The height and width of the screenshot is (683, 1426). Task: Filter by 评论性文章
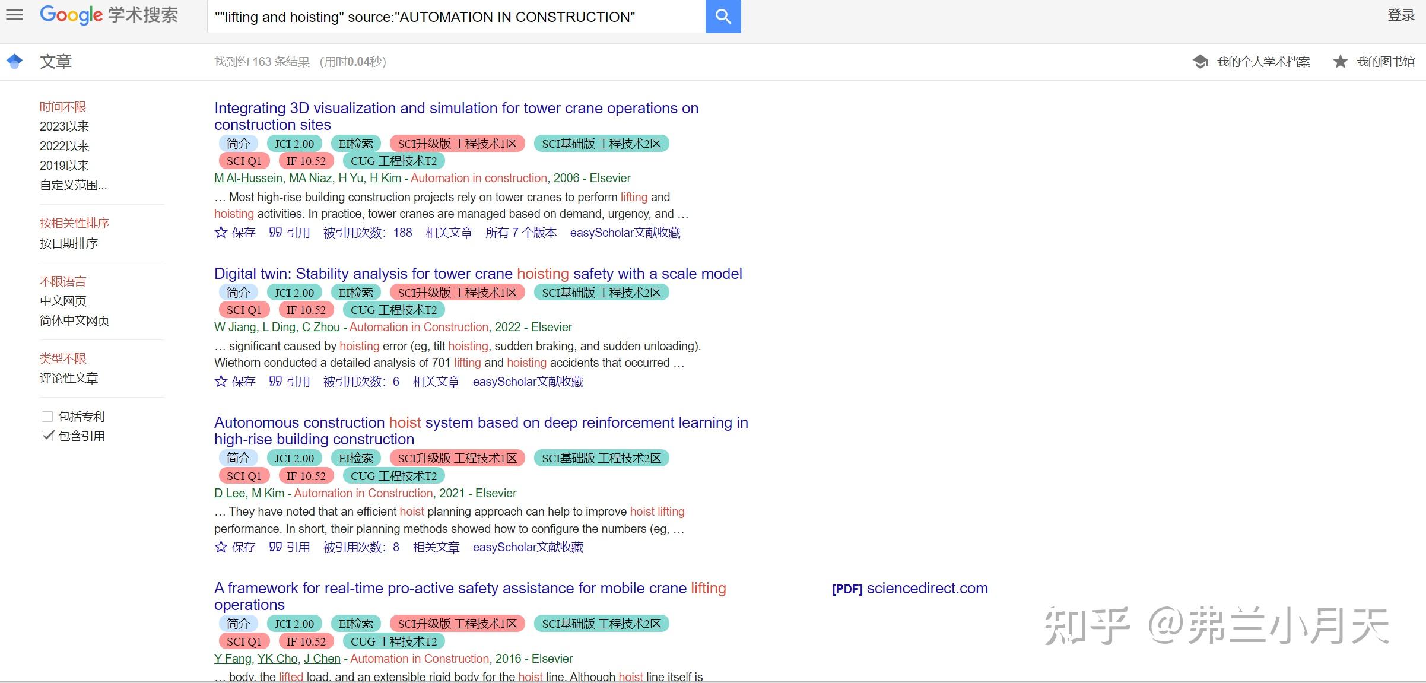(x=69, y=378)
